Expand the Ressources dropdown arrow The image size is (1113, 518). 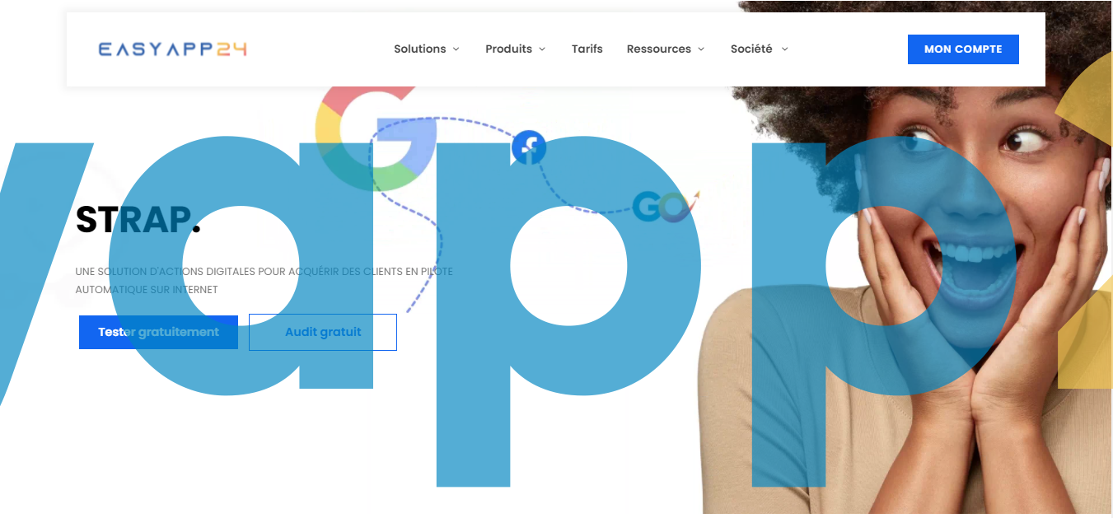(701, 49)
